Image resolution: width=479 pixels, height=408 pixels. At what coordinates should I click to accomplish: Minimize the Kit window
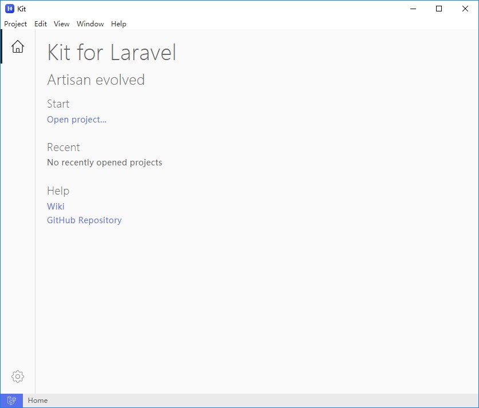click(x=413, y=9)
